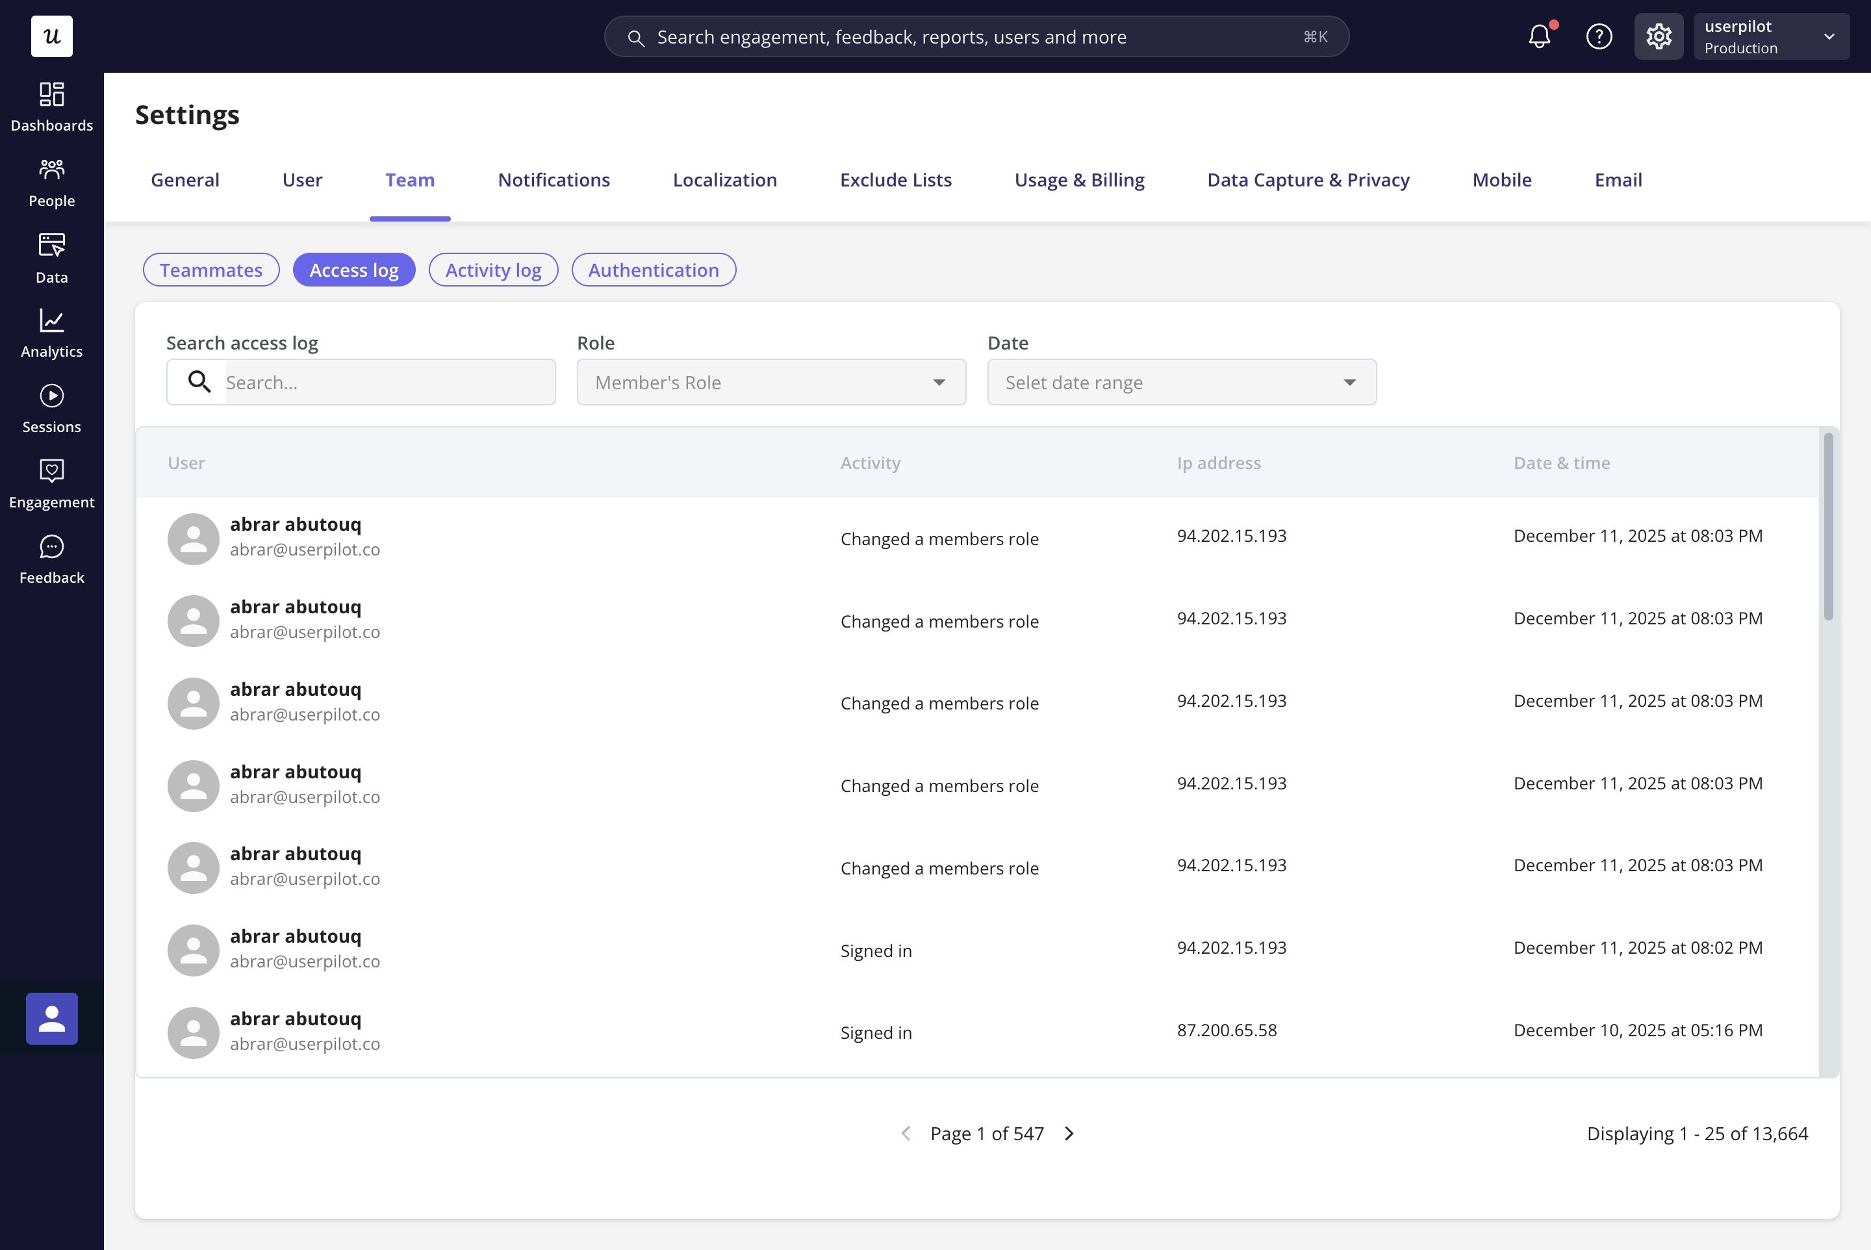Switch to the Access log filter pill
Image resolution: width=1871 pixels, height=1250 pixels.
click(354, 270)
